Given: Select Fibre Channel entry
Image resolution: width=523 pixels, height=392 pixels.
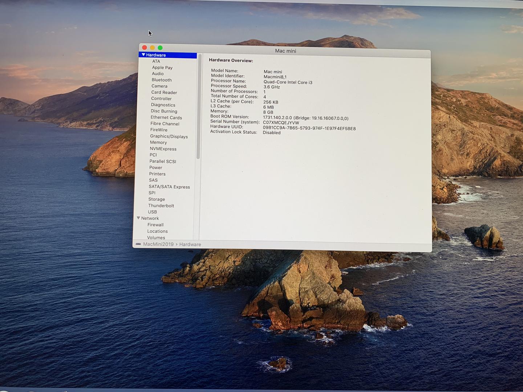Looking at the screenshot, I should pyautogui.click(x=165, y=124).
